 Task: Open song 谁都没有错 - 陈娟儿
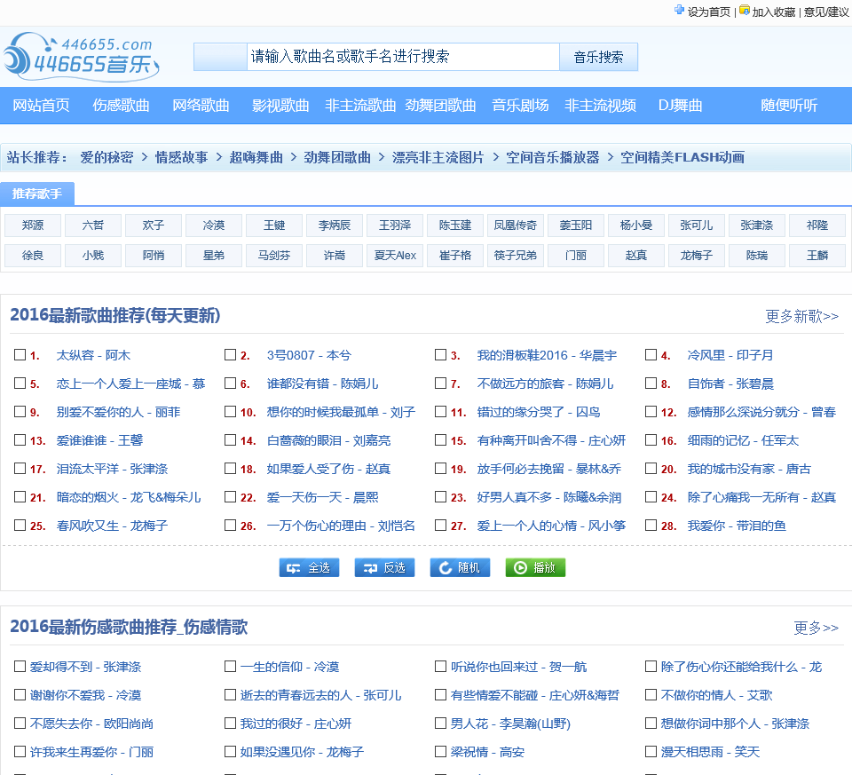[x=322, y=384]
